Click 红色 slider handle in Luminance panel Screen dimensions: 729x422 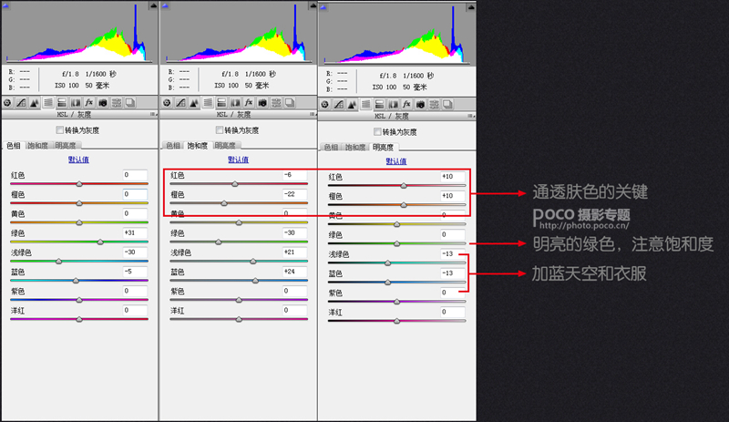pos(404,185)
